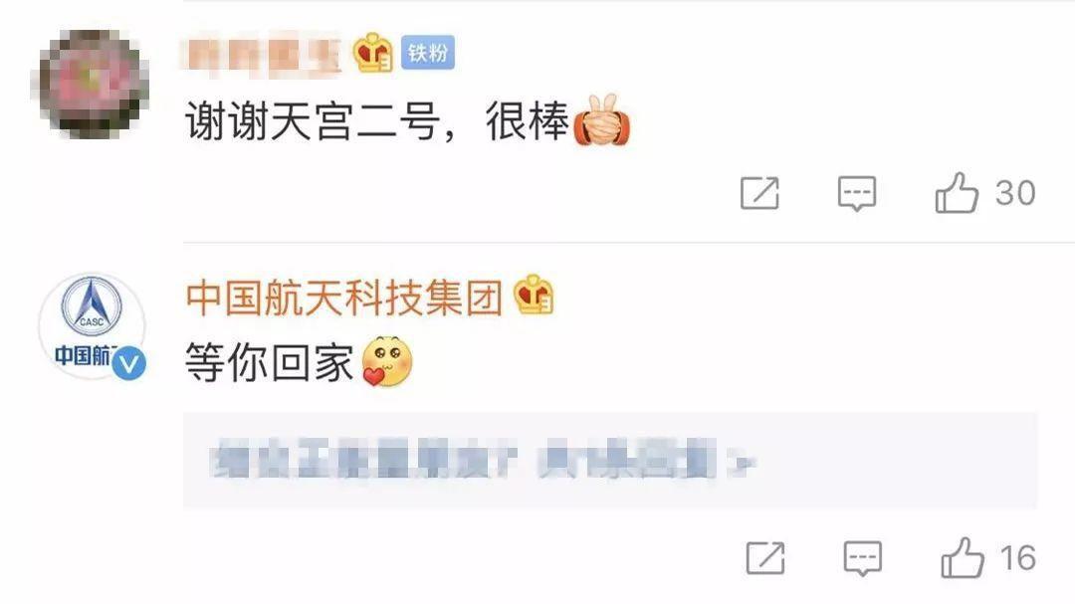The width and height of the screenshot is (1075, 604).
Task: Open the reply icon on the first comment
Action: coord(856,193)
